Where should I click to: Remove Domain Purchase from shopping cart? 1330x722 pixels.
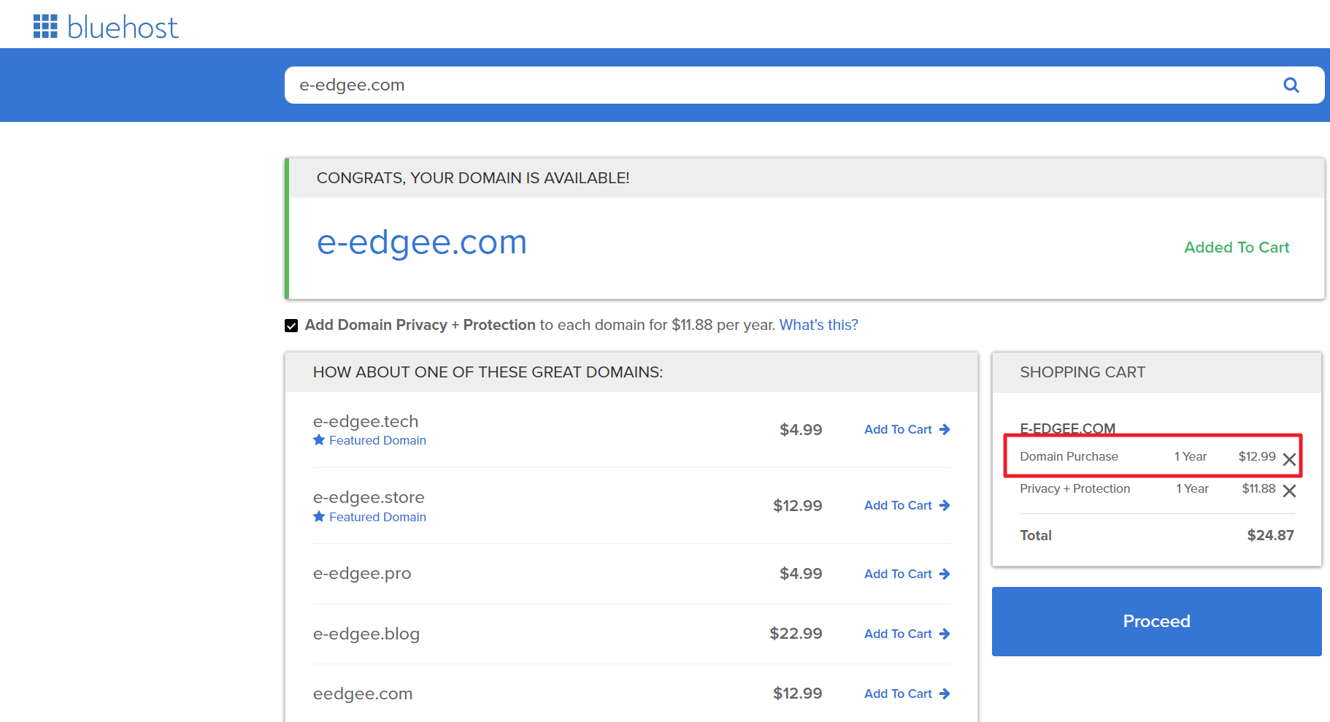pyautogui.click(x=1289, y=459)
